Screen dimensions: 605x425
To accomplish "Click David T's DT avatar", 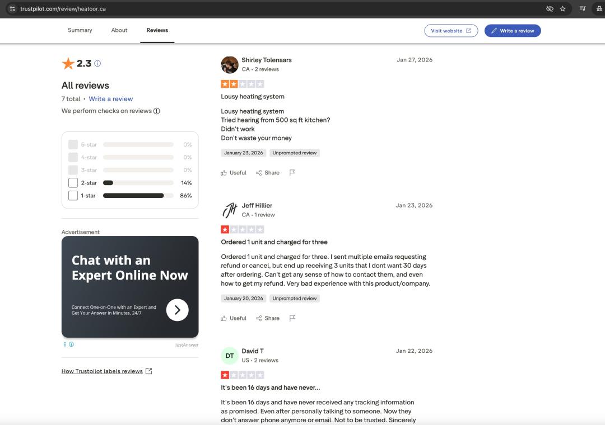I will click(x=230, y=356).
